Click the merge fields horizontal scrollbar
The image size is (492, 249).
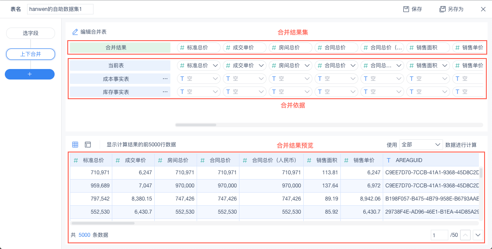(196, 125)
